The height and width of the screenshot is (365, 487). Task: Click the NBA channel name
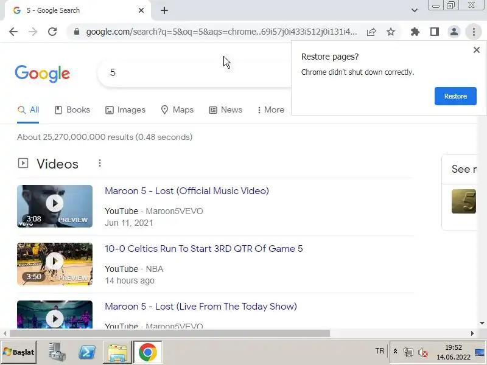[155, 269]
